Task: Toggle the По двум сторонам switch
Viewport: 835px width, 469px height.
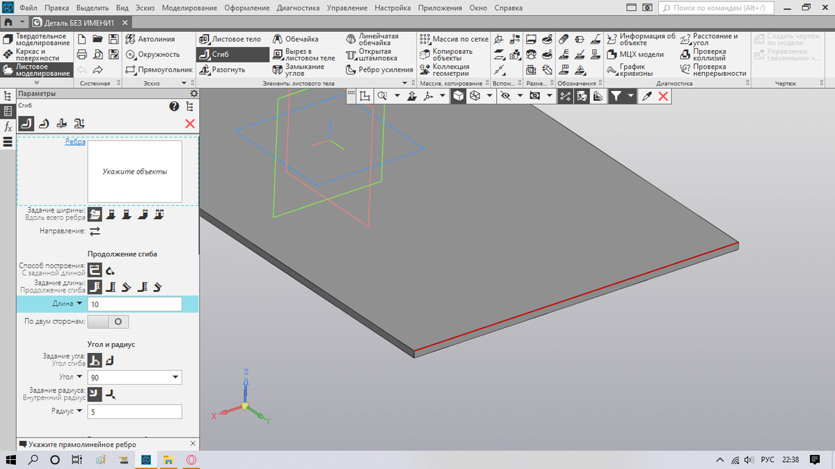Action: [x=109, y=322]
